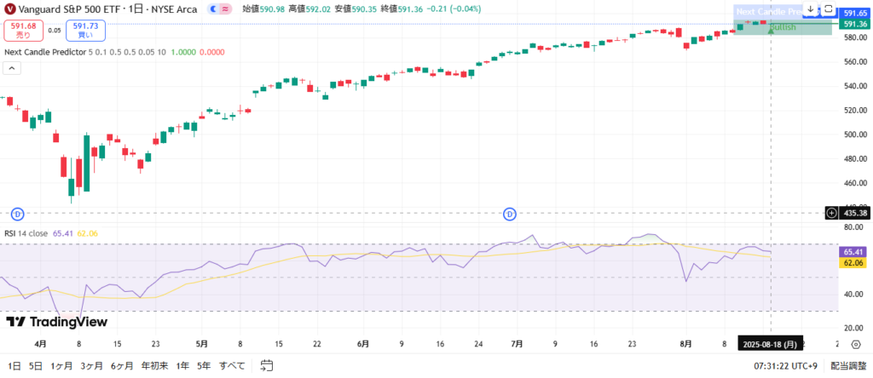Click the 安値590.35 low value
The image size is (873, 378).
(355, 9)
